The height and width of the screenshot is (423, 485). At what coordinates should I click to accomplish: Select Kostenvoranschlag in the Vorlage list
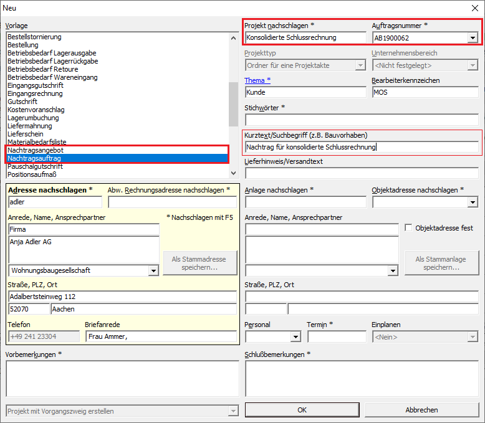36,110
